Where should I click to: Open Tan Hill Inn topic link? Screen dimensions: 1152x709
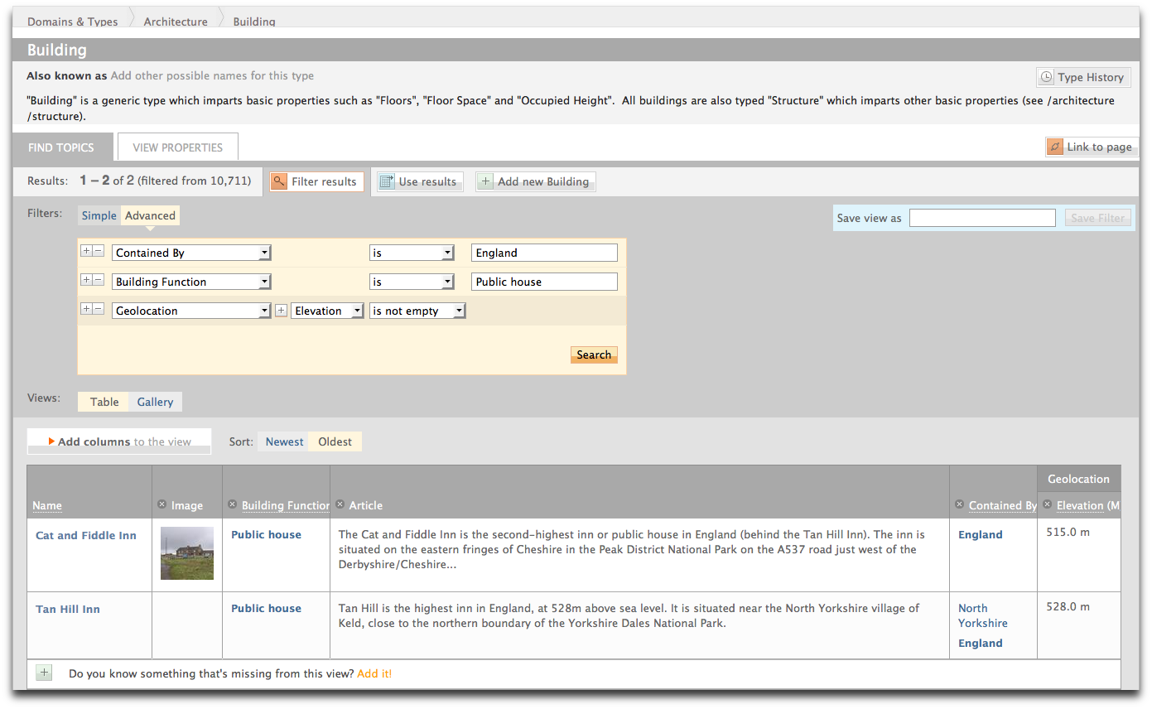[x=68, y=609]
